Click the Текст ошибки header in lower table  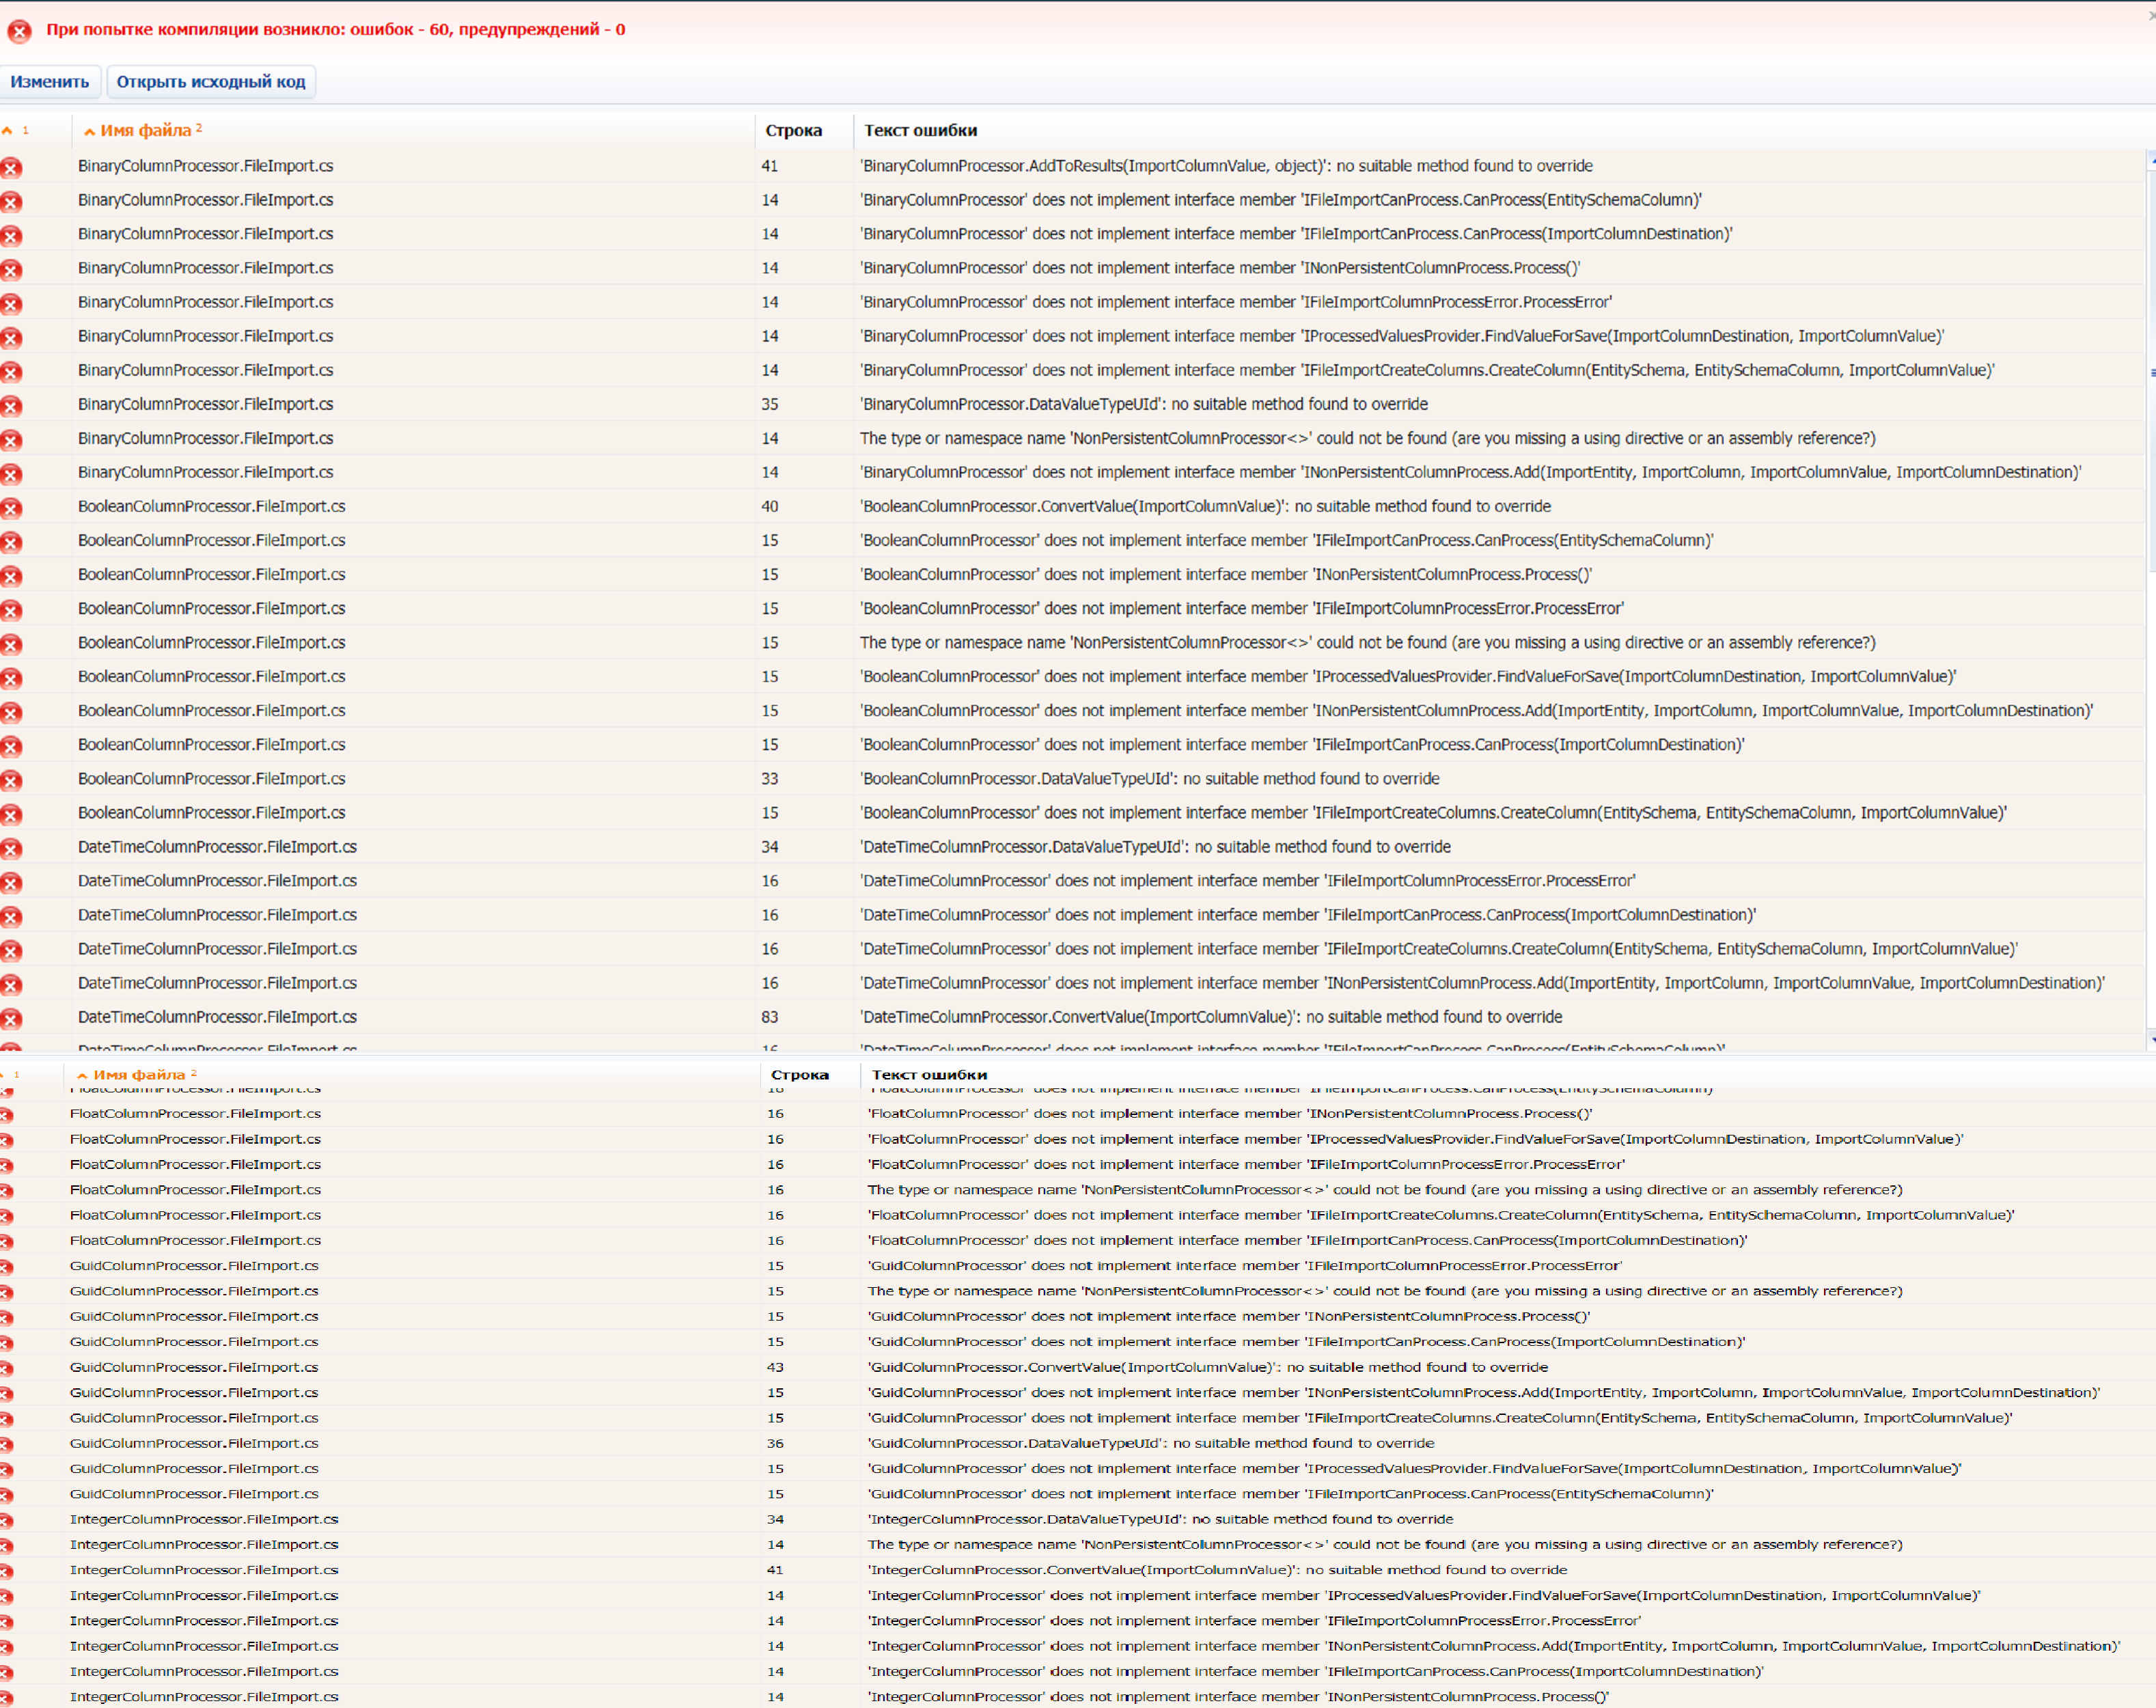point(929,1074)
